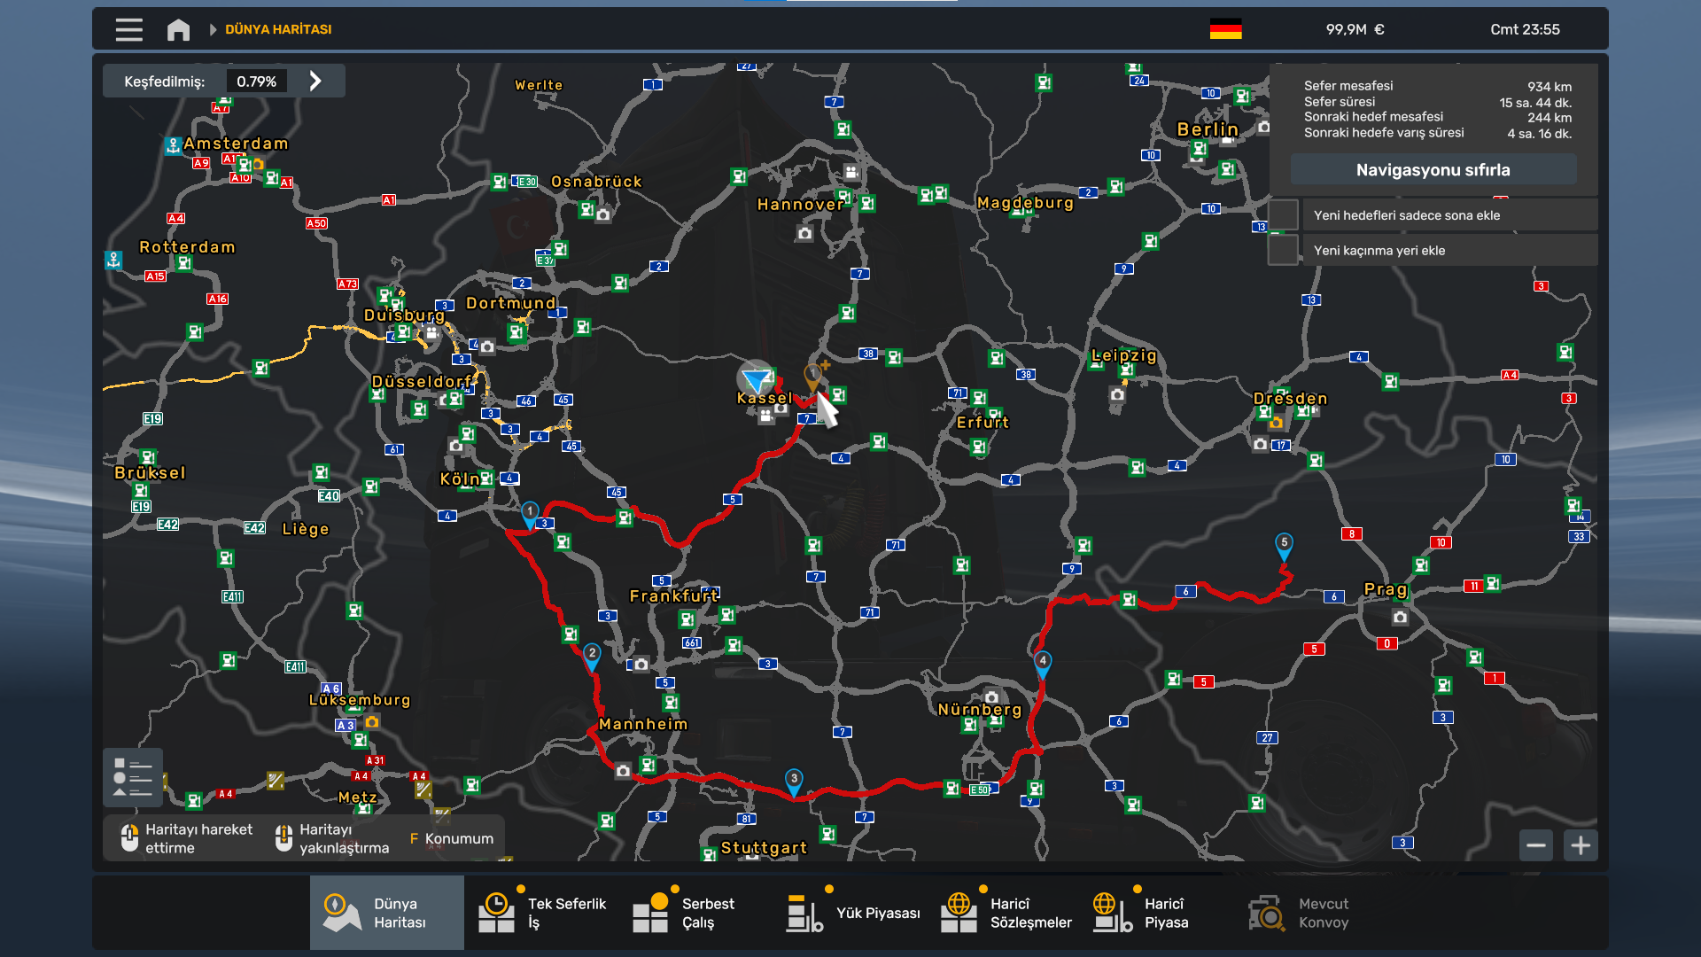Go to the home screen icon
Screen dimensions: 1701x957
(x=178, y=29)
